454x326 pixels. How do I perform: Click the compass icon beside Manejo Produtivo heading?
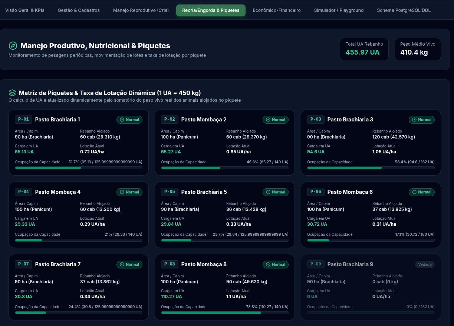(13, 46)
